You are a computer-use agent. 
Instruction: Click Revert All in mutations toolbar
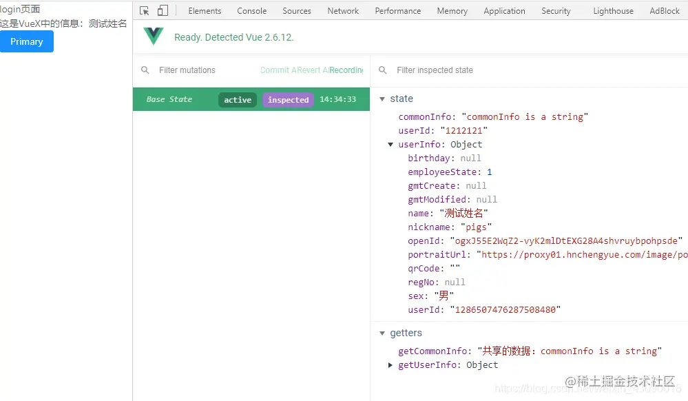tap(313, 70)
